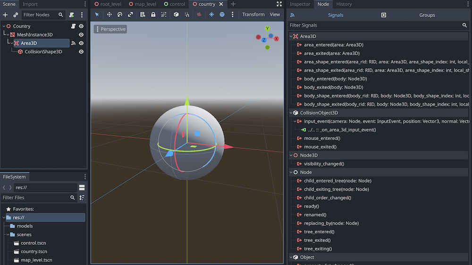Open sun and environment settings dots

coord(232,15)
